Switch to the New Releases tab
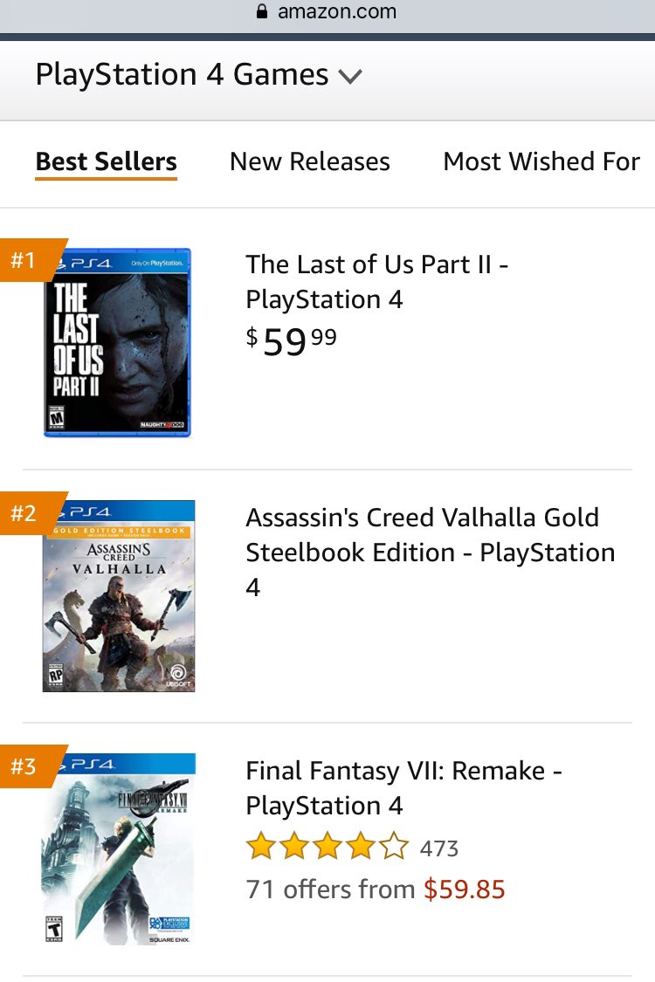This screenshot has height=982, width=655. [309, 161]
